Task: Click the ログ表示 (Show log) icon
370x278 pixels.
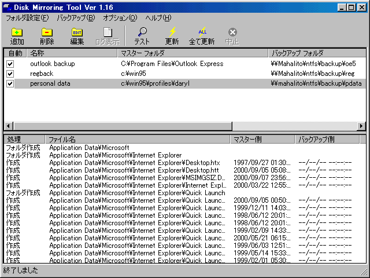Action: point(107,32)
